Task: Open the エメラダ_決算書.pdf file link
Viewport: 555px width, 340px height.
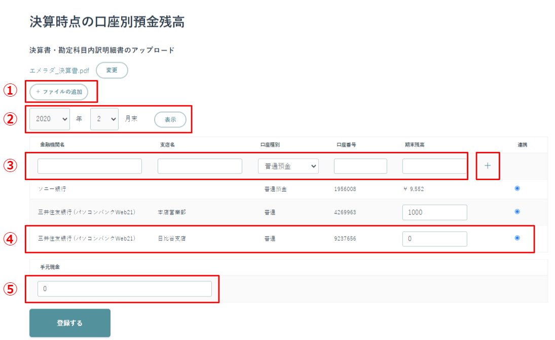Action: (59, 71)
